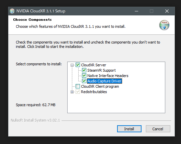Image resolution: width=181 pixels, height=144 pixels.
Task: Uncheck the CloudXR Server checkbox
Action: point(78,65)
